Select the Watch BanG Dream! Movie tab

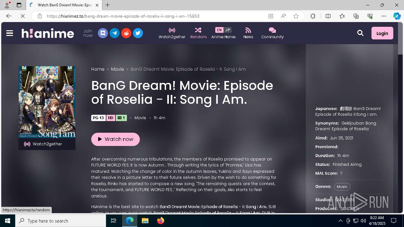[64, 5]
